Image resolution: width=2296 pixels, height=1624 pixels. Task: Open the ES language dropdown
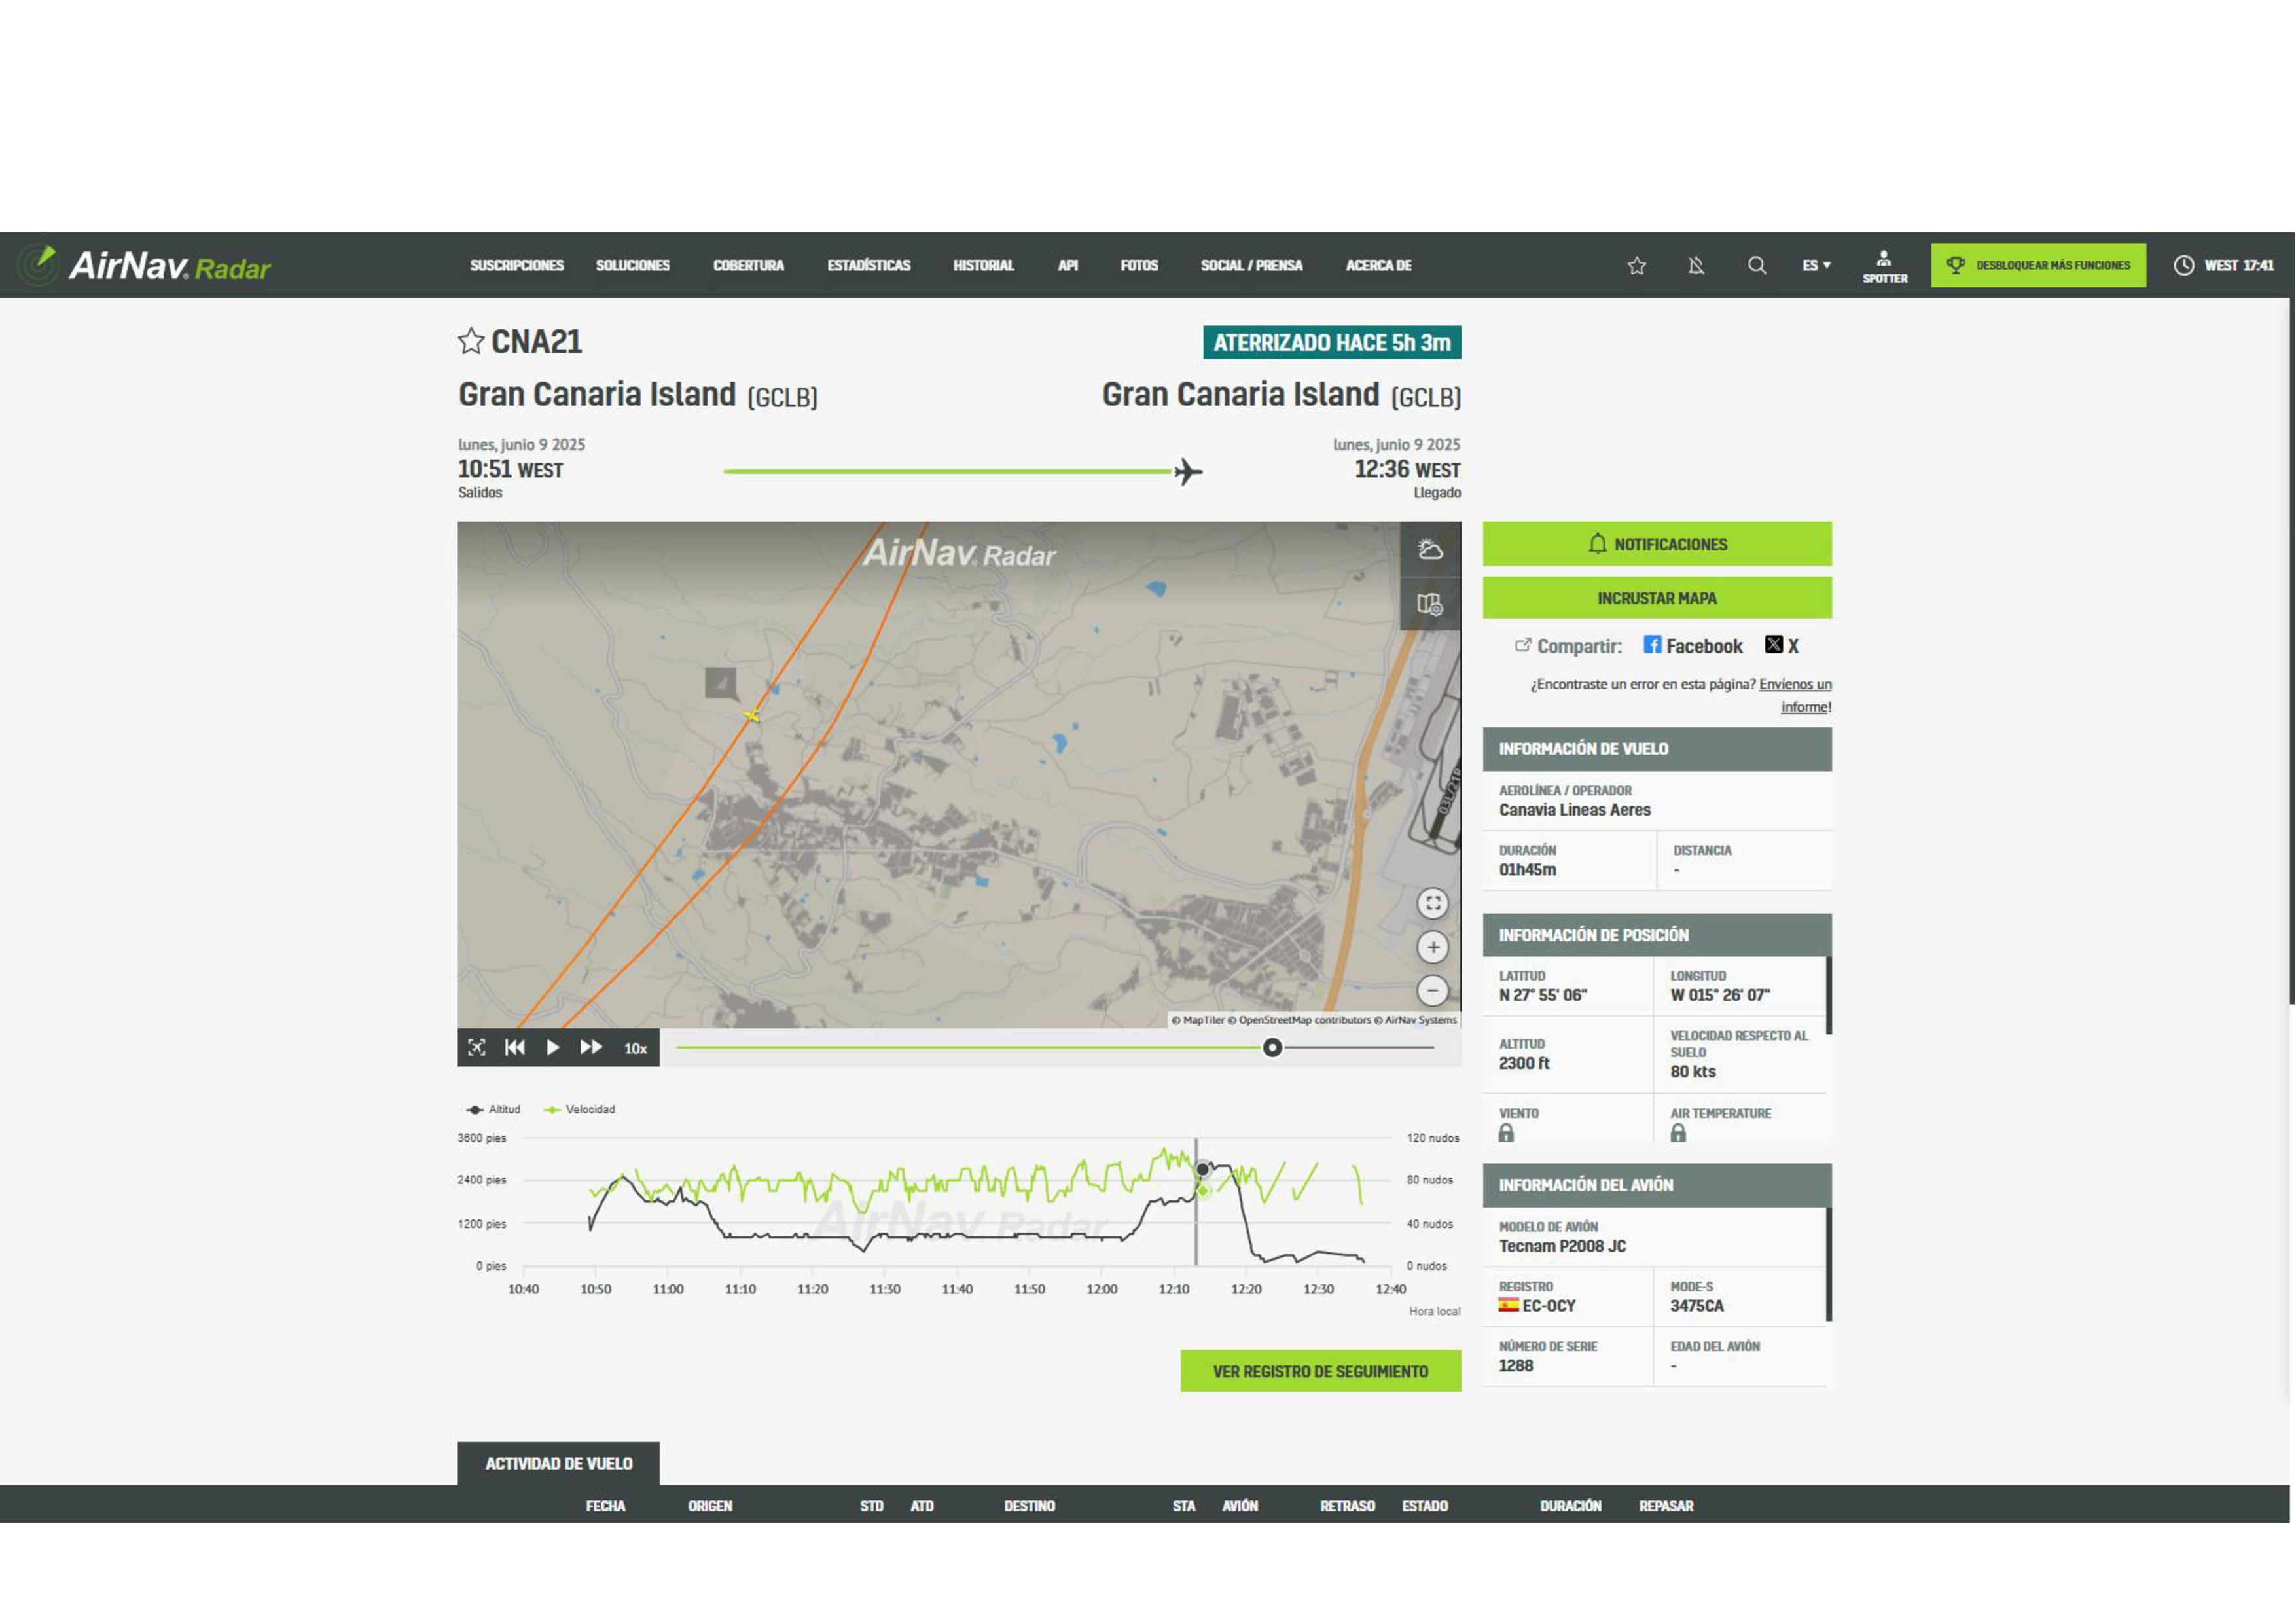1816,265
